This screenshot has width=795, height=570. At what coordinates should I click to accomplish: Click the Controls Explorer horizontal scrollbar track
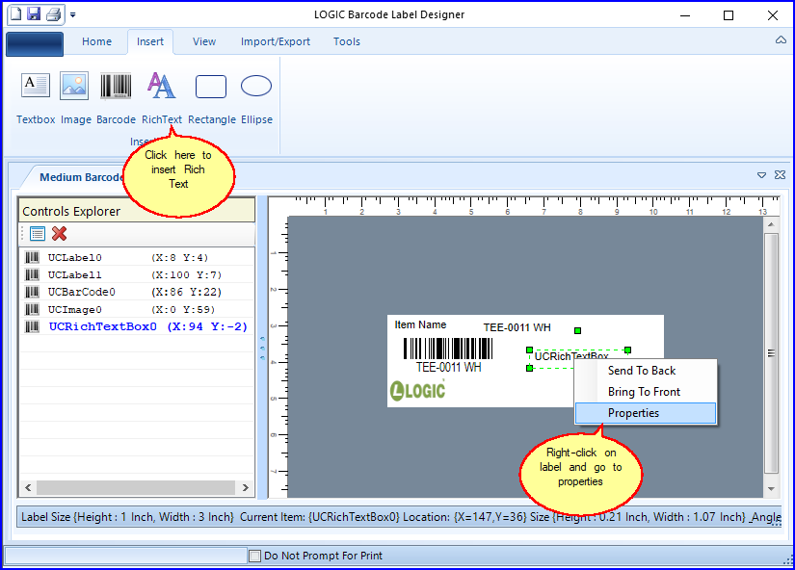point(136,487)
